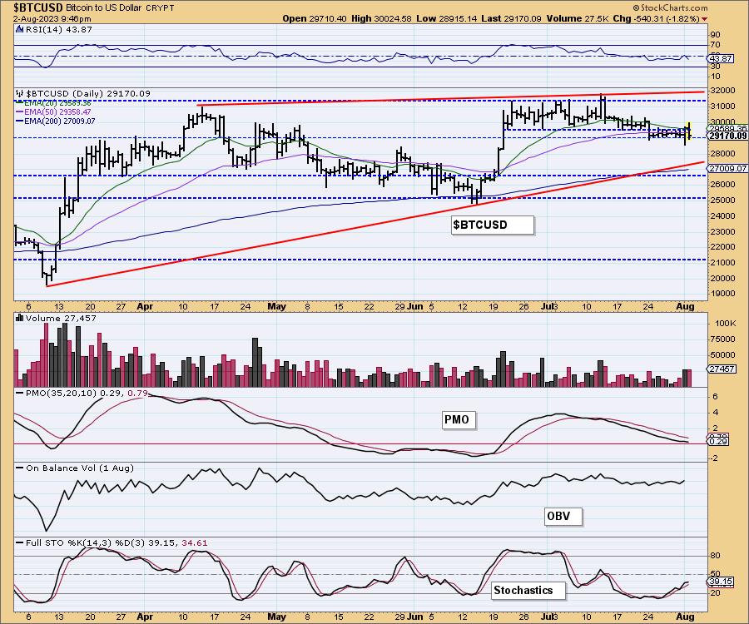Viewport: 749px width, 624px height.
Task: Click the 0.29 PMO axis tag
Action: [718, 441]
